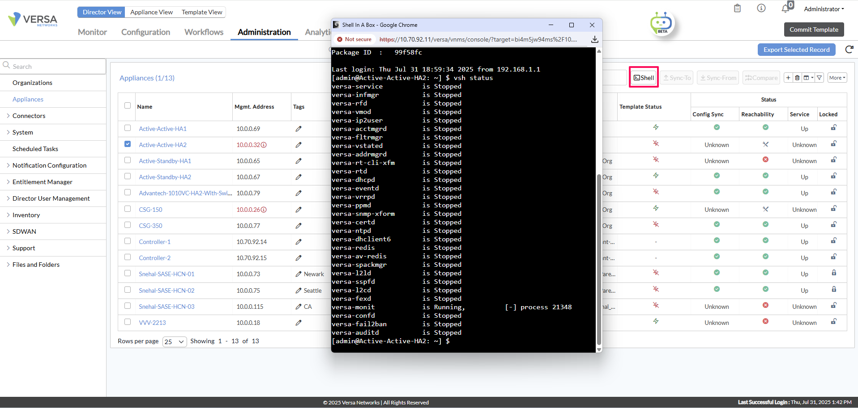Edit tags pencil icon for Snehal-SASE-HCN-01

299,274
